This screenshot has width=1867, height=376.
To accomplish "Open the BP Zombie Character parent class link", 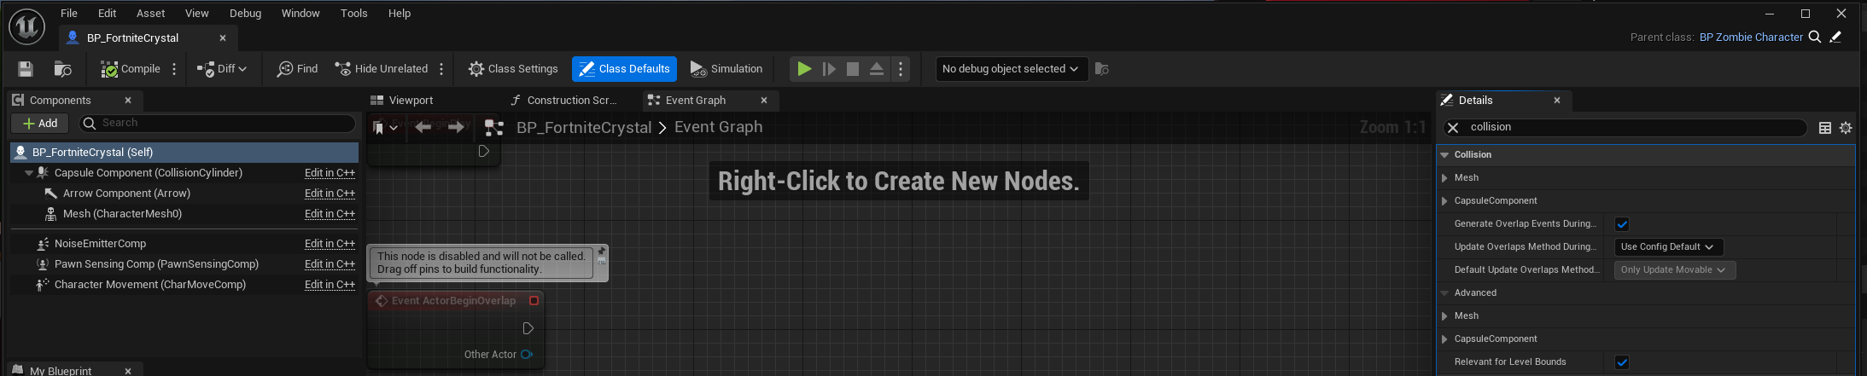I will tap(1751, 38).
